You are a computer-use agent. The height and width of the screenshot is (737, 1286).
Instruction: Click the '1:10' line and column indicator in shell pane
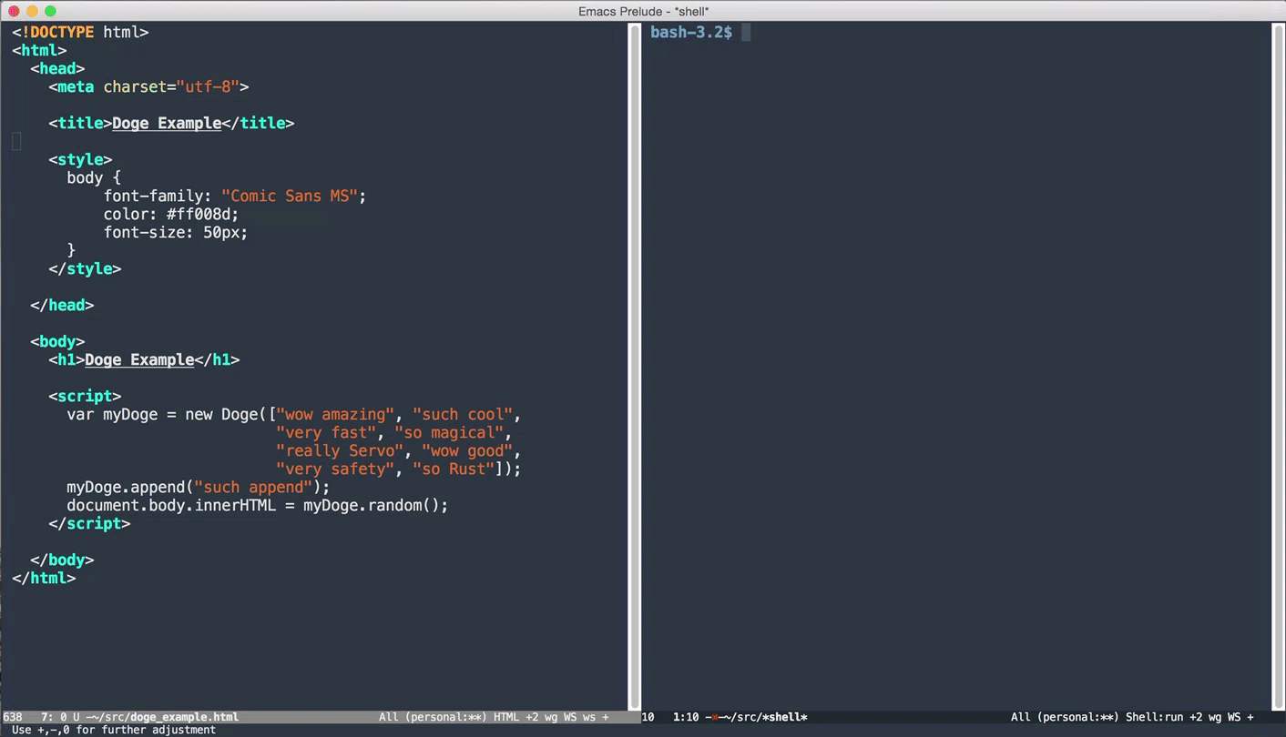(686, 717)
